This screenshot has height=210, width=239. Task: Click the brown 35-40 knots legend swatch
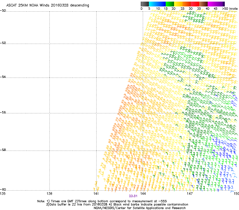203,4
